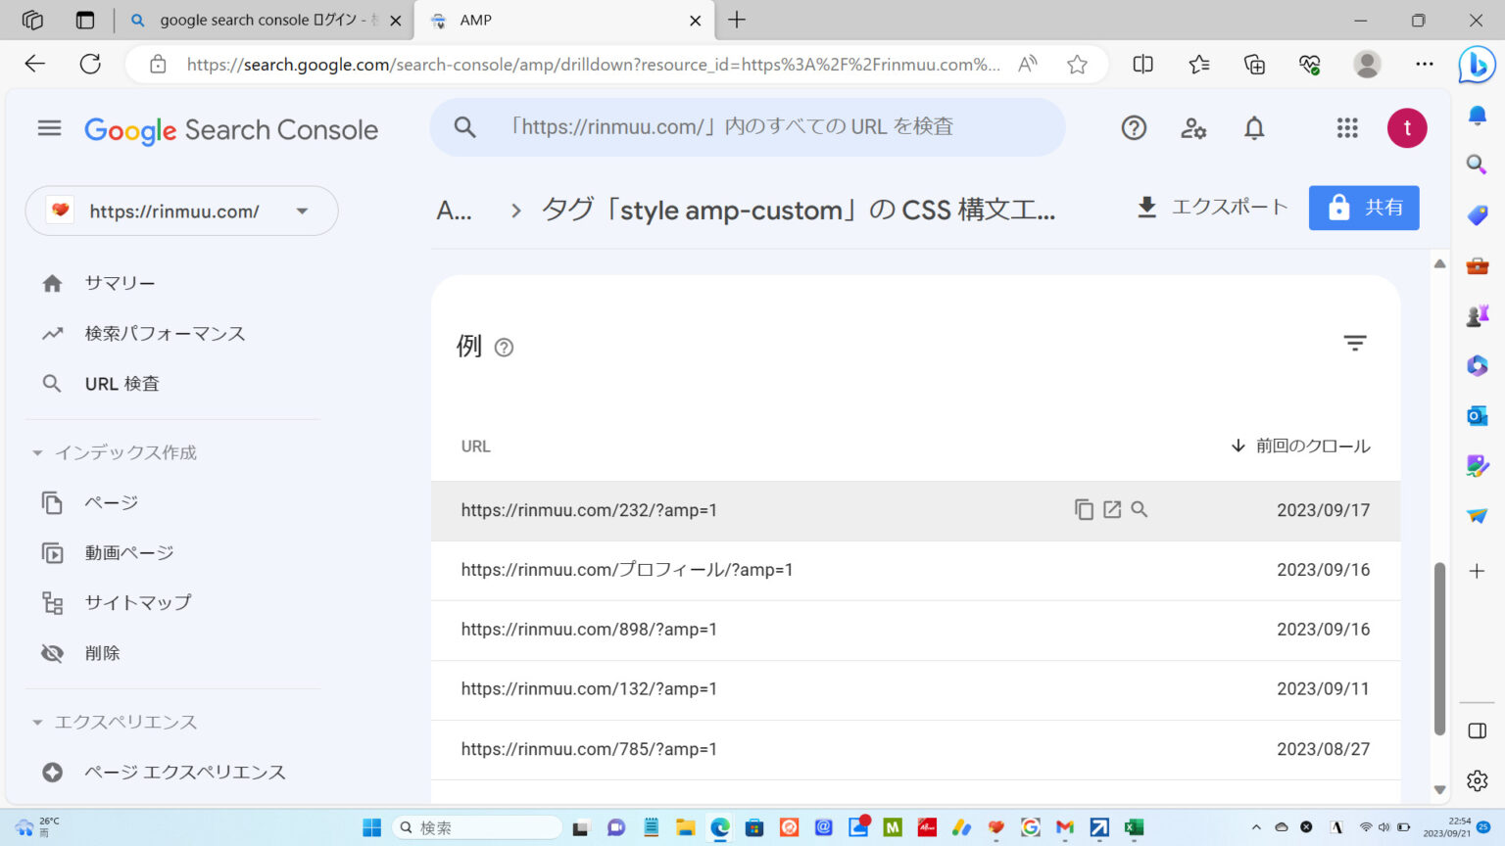Collapse the エクスペリエンス section
The height and width of the screenshot is (846, 1505).
[37, 722]
